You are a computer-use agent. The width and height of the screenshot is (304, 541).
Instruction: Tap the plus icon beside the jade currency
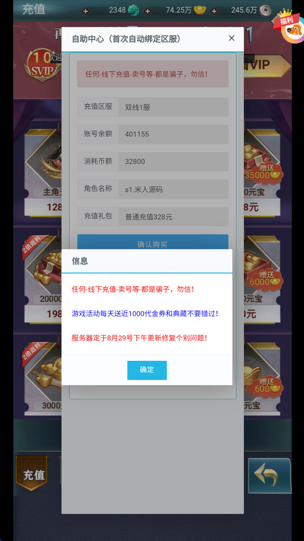[x=86, y=11]
